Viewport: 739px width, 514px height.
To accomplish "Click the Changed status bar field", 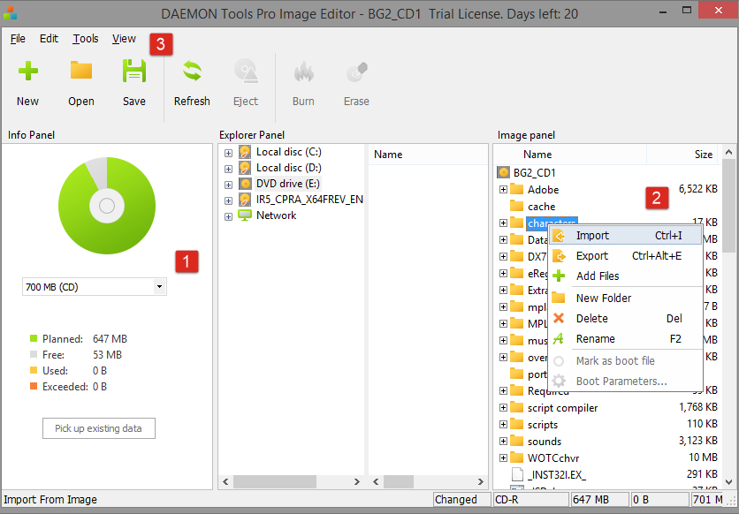I will [461, 499].
